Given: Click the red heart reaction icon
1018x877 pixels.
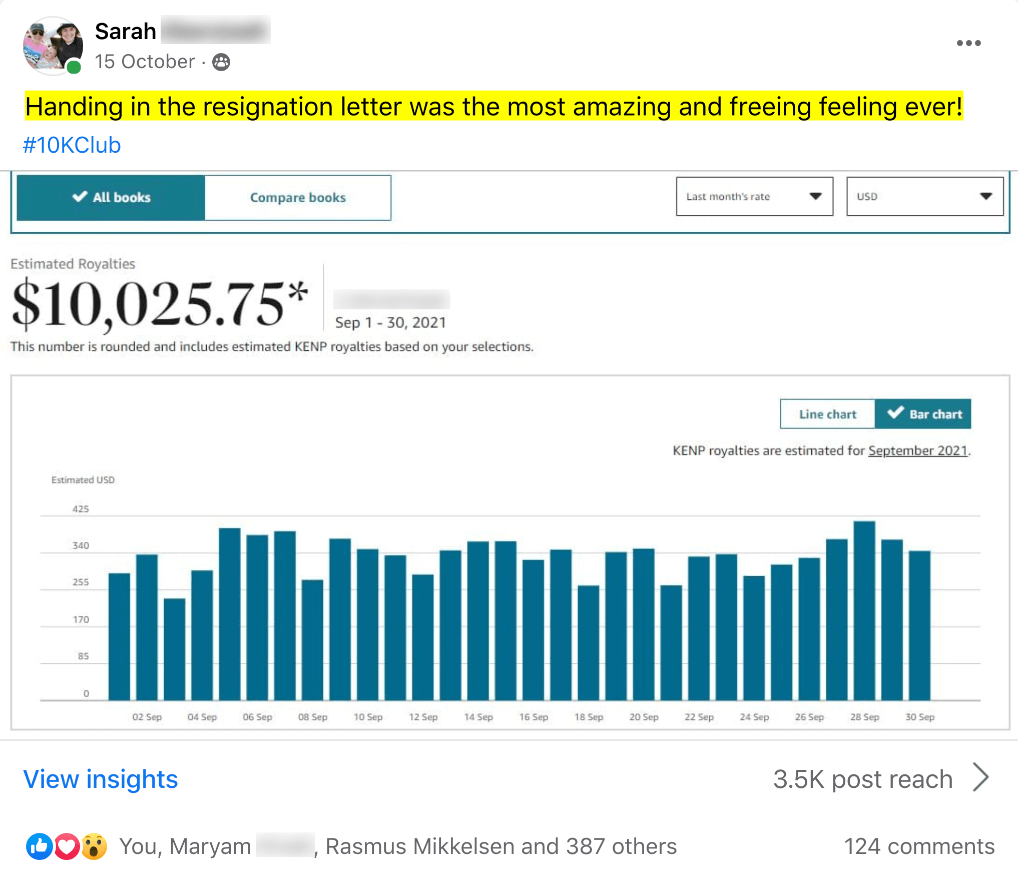Looking at the screenshot, I should pyautogui.click(x=67, y=846).
